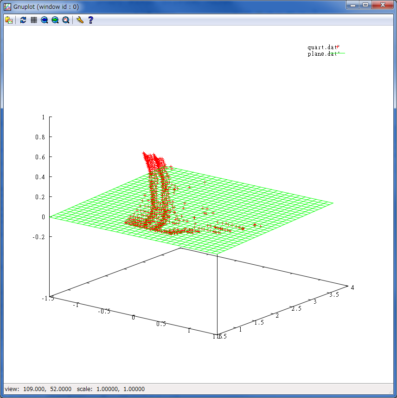Click the scale 1.00000 status text
This screenshot has width=397, height=398.
point(111,389)
